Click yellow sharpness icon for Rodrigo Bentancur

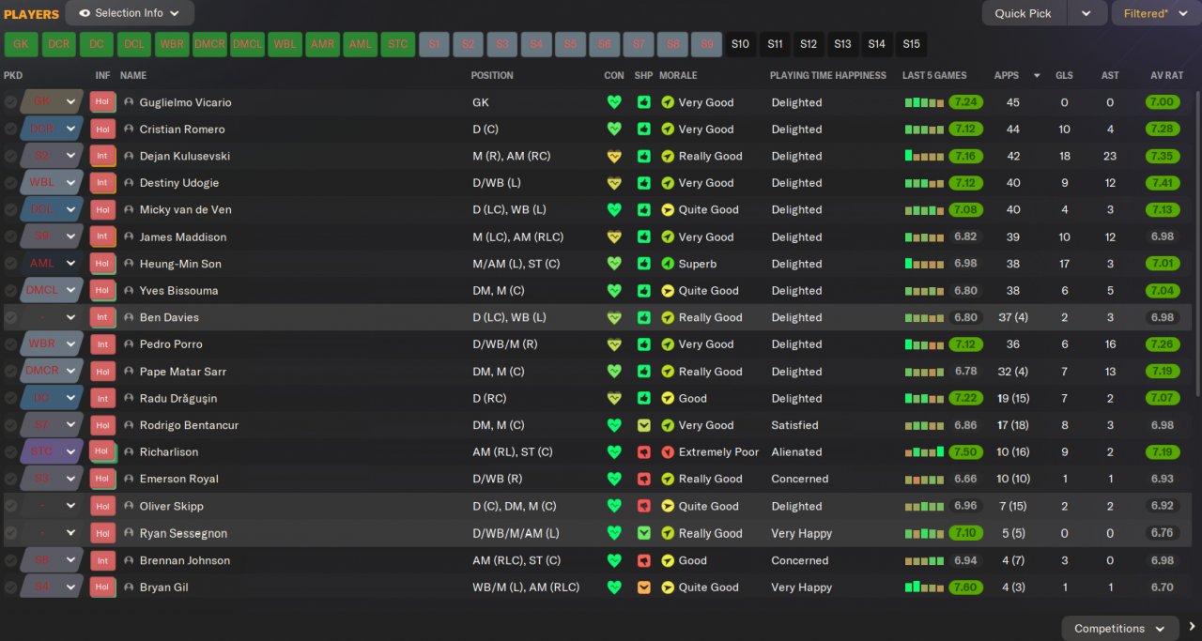click(643, 425)
